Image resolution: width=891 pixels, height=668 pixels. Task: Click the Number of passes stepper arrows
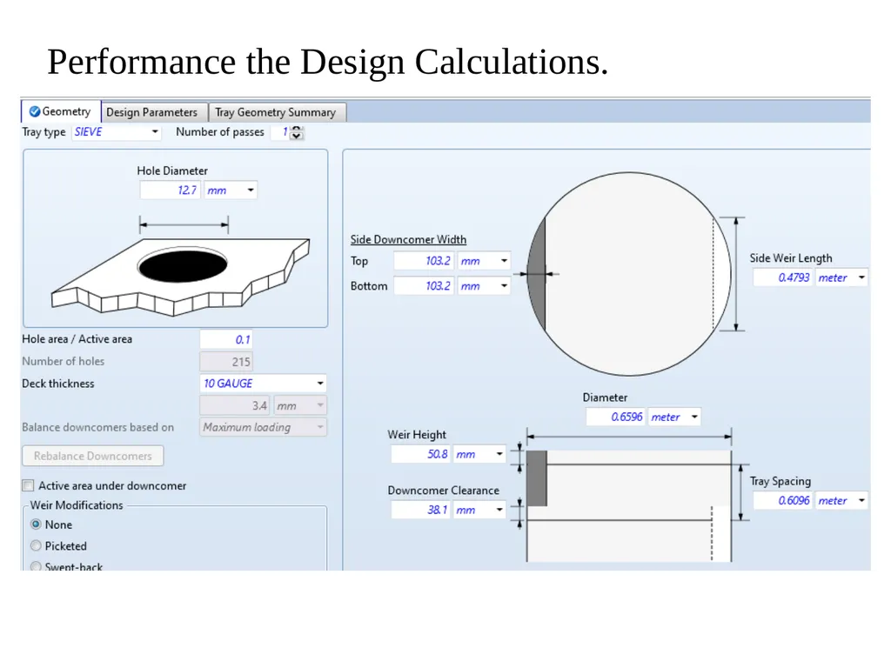[296, 133]
